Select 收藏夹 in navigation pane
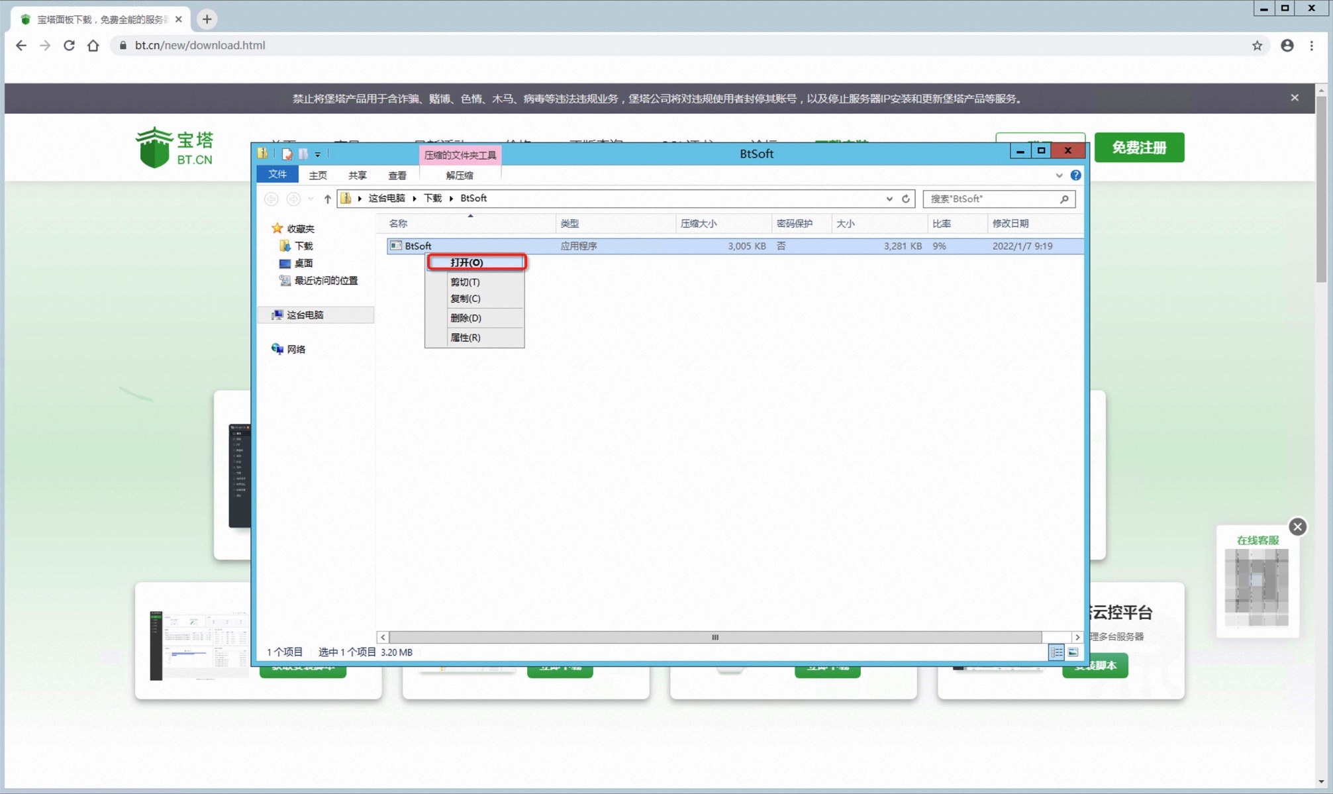This screenshot has height=794, width=1333. [301, 228]
